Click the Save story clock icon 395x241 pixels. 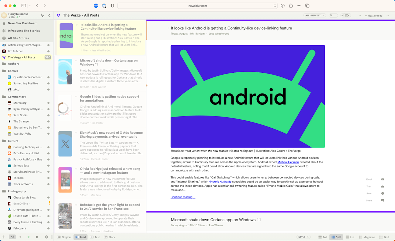[x=383, y=193]
